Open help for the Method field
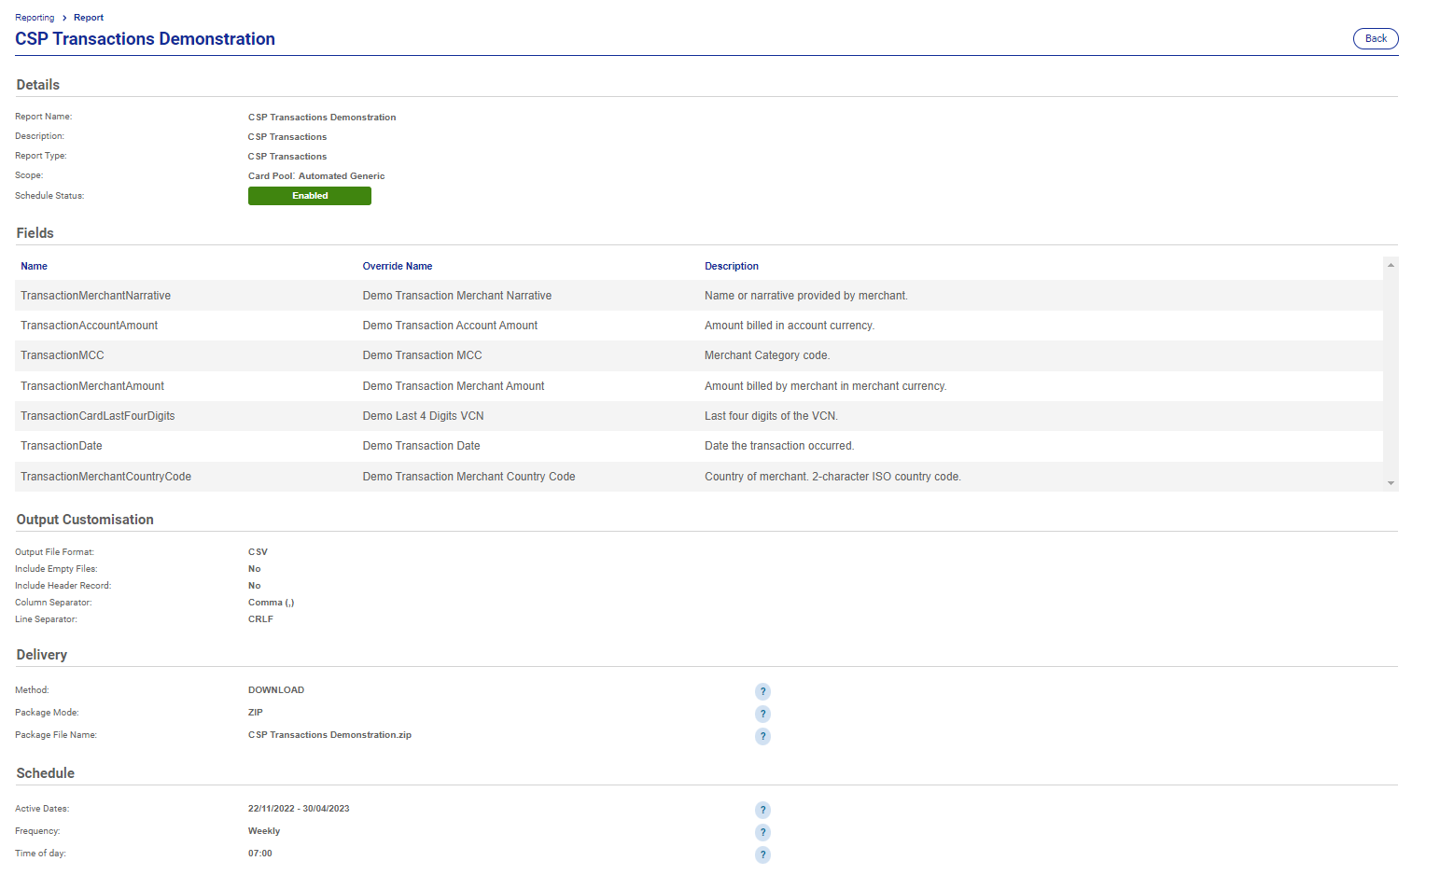Viewport: 1454px width, 875px height. coord(762,691)
